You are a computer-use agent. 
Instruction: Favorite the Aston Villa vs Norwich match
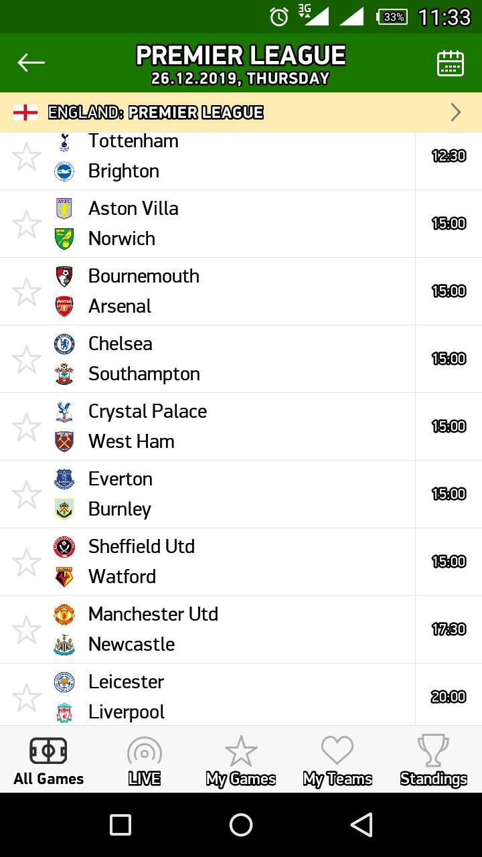point(27,224)
